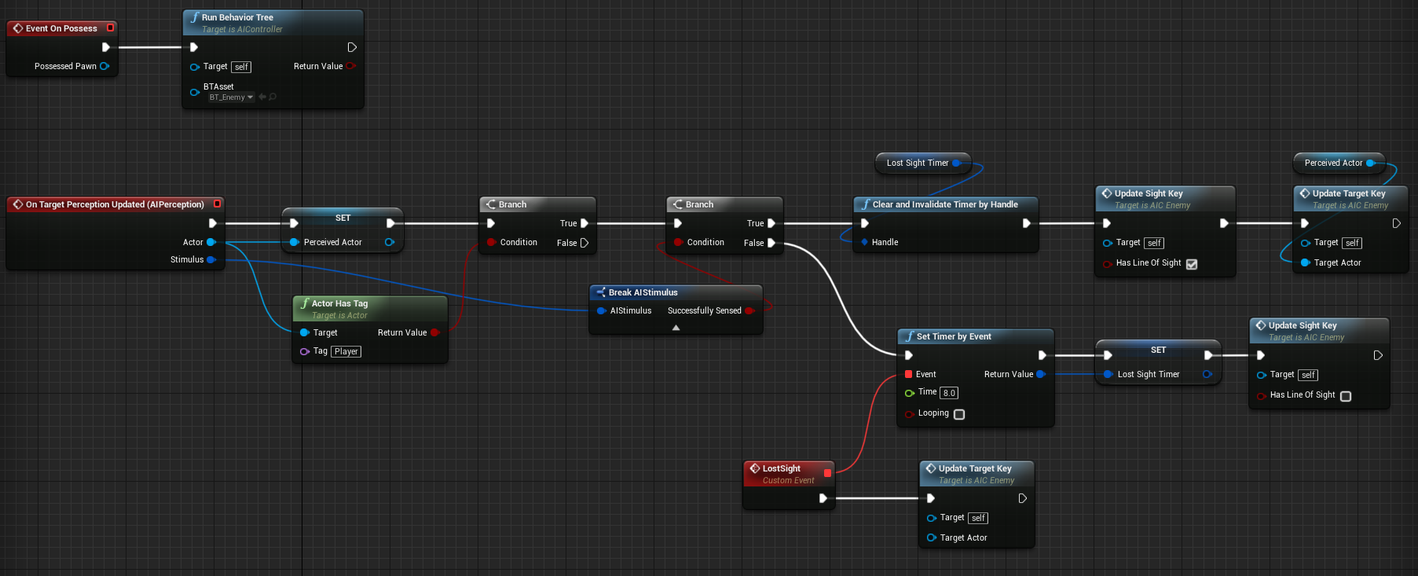The width and height of the screenshot is (1418, 576).
Task: Click the red Event pin on Set Timer by Event
Action: click(x=909, y=374)
